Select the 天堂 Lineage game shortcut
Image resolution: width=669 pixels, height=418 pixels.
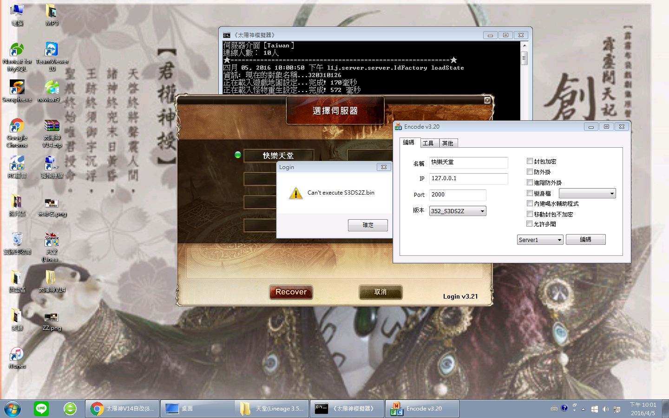[x=52, y=247]
